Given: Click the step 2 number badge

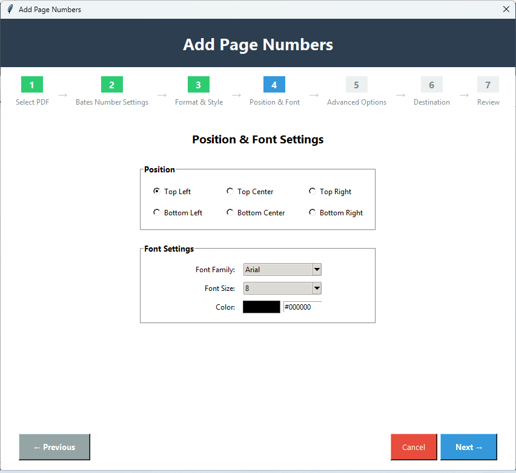Looking at the screenshot, I should coord(111,85).
